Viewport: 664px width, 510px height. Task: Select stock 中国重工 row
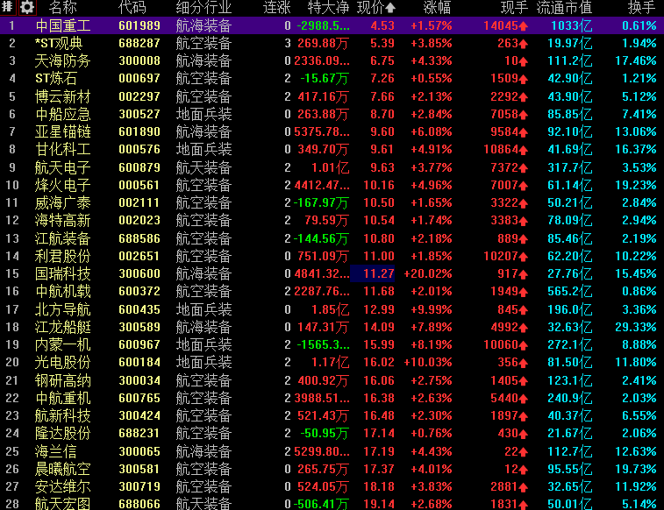(332, 25)
